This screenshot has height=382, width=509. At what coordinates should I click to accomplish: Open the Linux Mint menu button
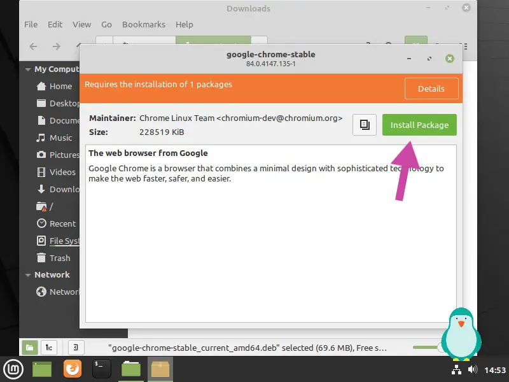coord(13,369)
